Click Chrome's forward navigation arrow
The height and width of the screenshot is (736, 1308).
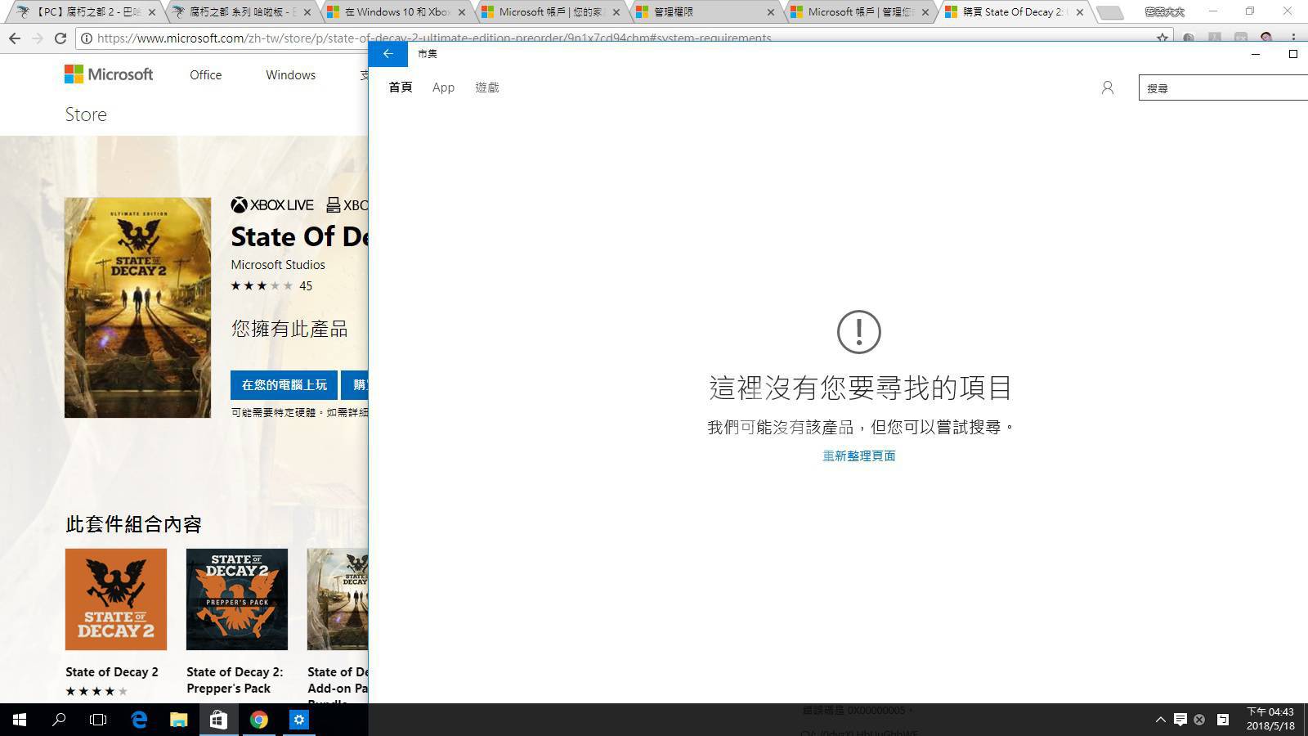tap(38, 38)
